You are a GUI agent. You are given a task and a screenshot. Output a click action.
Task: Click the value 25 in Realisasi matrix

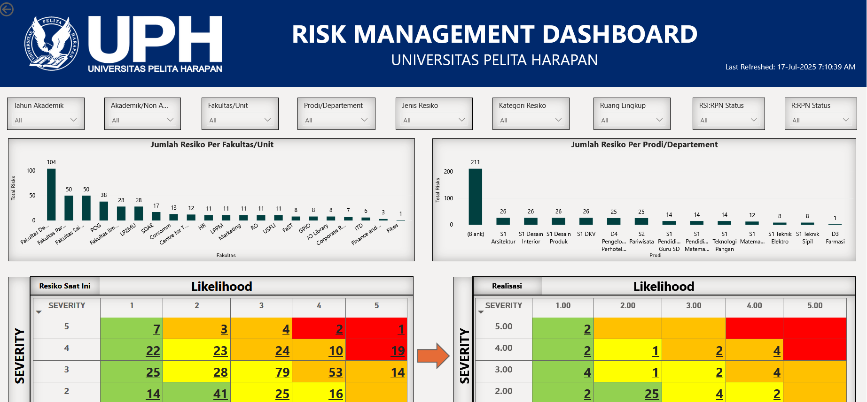tap(651, 394)
